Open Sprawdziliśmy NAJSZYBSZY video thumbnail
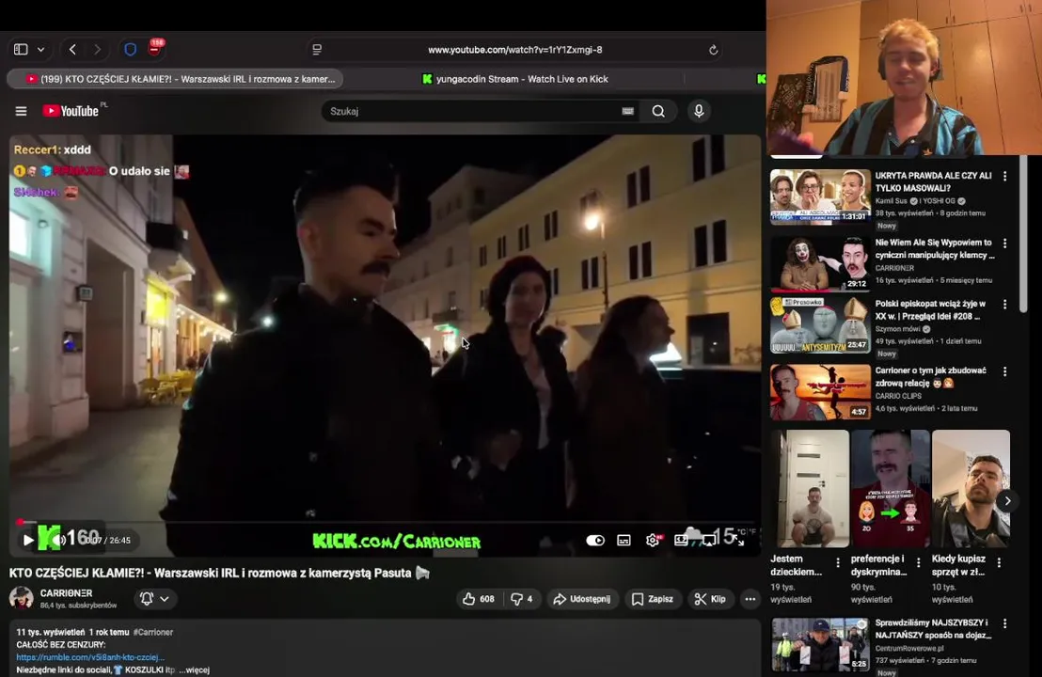This screenshot has height=677, width=1042. click(x=820, y=644)
